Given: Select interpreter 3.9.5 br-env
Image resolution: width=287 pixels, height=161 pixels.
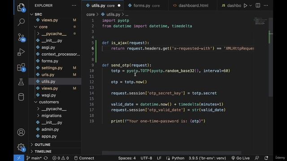Looking at the screenshot, I should point(207,158).
